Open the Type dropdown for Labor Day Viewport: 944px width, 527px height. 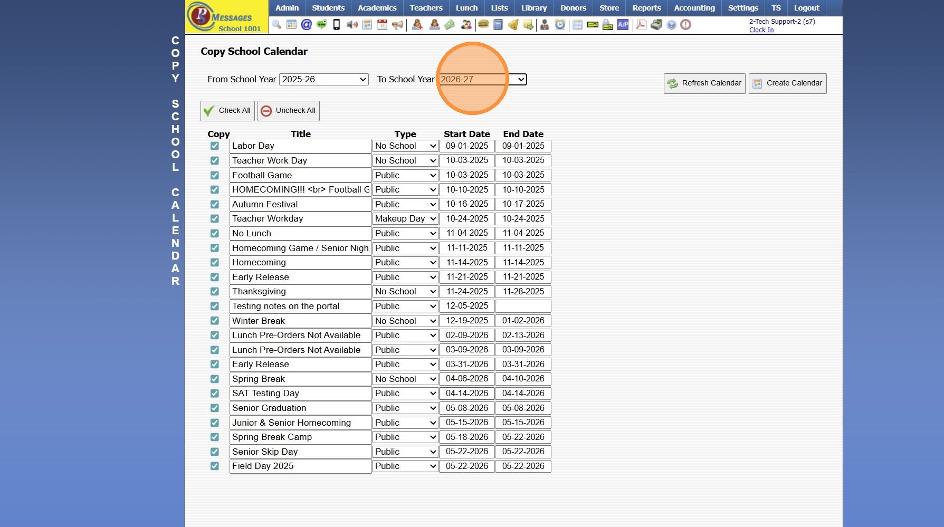click(405, 146)
